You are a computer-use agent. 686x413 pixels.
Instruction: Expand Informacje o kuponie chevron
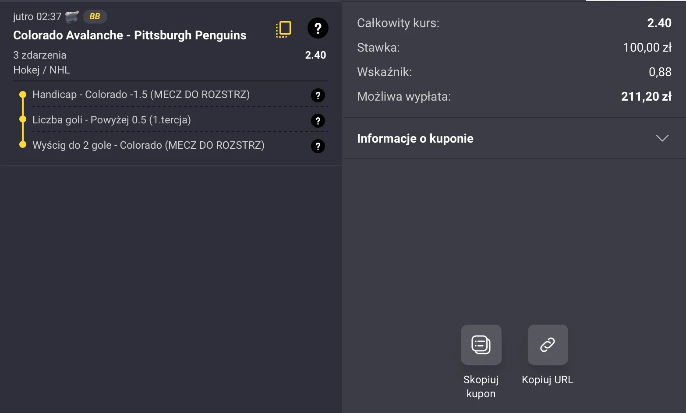[x=662, y=138]
